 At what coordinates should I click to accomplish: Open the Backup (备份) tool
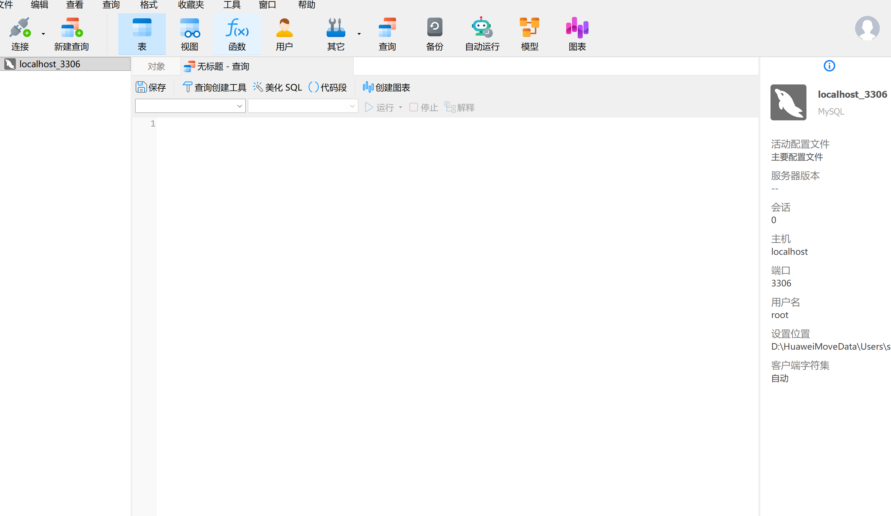click(x=435, y=34)
